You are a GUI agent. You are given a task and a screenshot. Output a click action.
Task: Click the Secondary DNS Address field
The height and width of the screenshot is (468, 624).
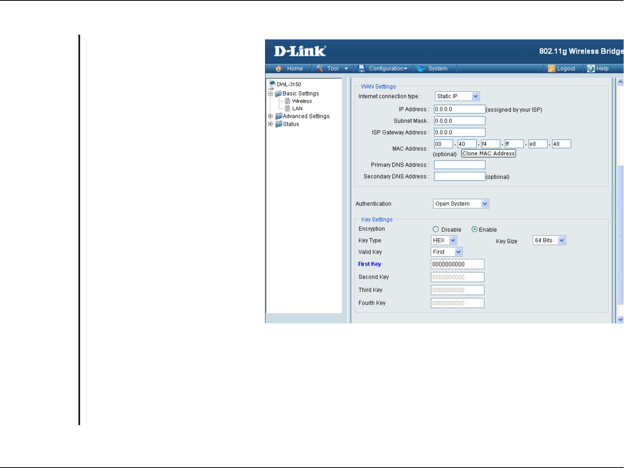(459, 176)
